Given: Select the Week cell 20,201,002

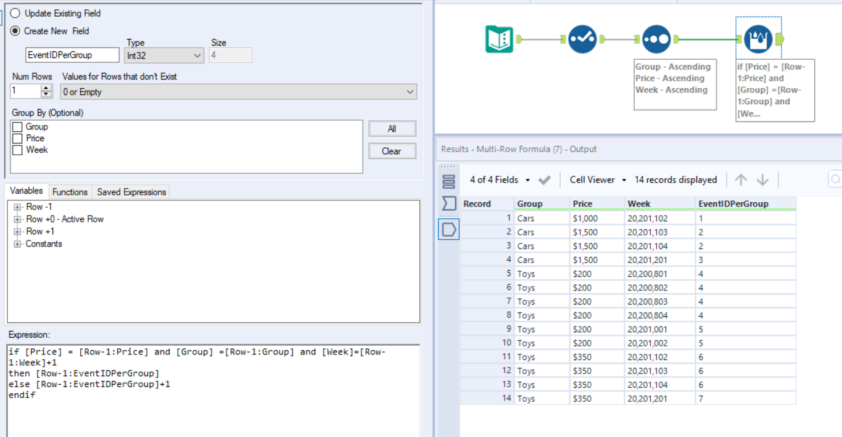Looking at the screenshot, I should coord(659,343).
